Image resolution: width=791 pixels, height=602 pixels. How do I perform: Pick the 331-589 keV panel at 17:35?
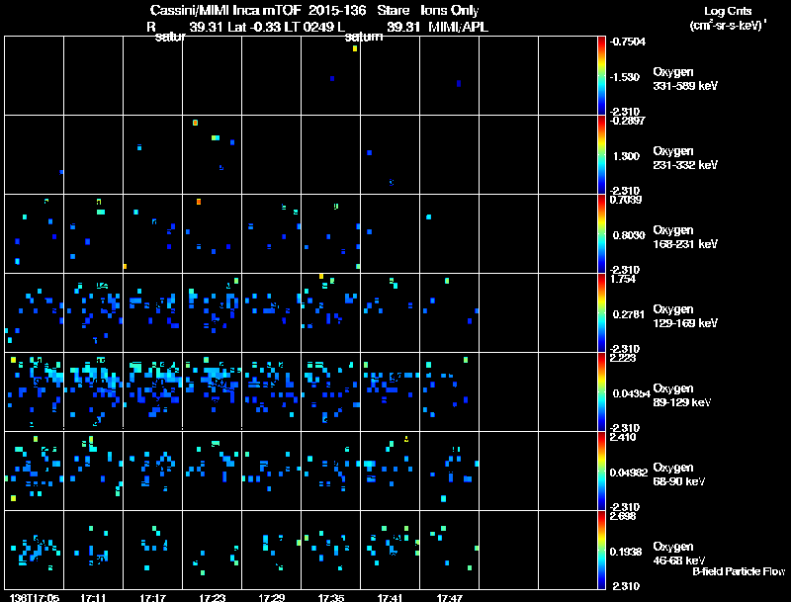(331, 76)
